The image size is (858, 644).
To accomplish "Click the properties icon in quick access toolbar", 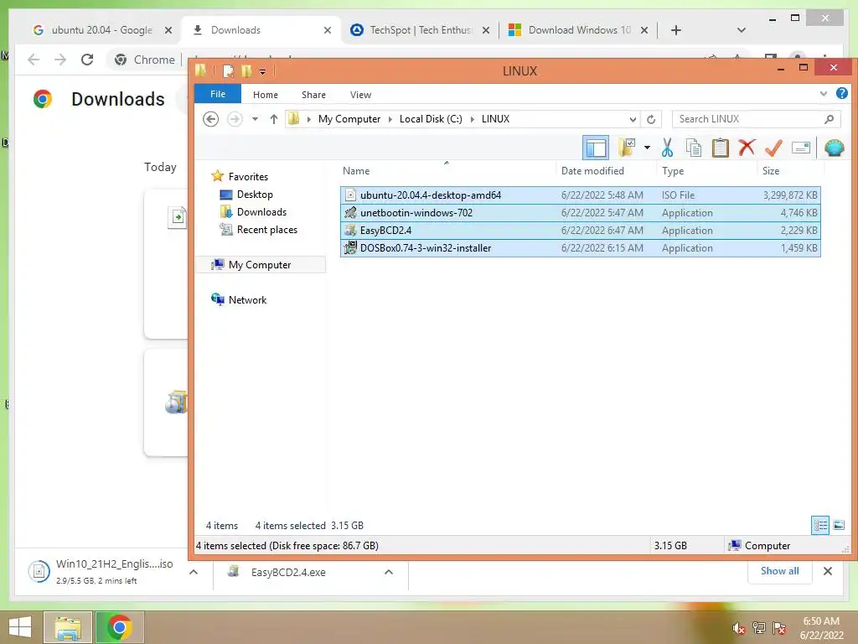I will click(x=228, y=70).
